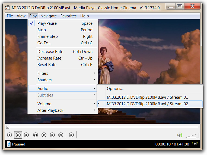The width and height of the screenshot is (207, 155).
Task: Expand the Audio submenu
Action: click(63, 88)
